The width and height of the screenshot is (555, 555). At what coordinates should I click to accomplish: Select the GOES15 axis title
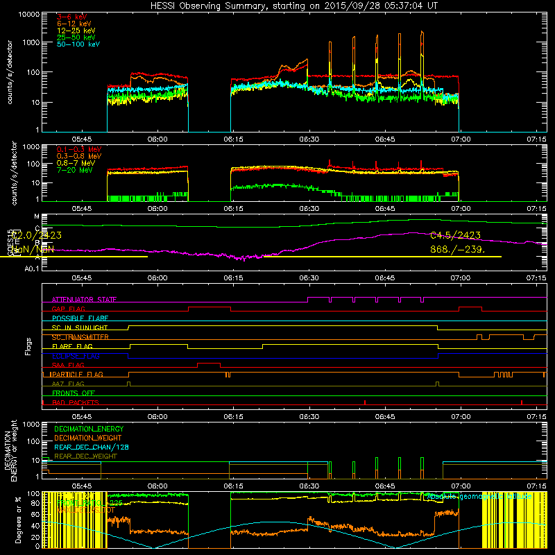coord(10,242)
